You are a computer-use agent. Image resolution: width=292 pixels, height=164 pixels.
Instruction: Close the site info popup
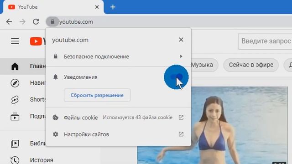point(181,40)
